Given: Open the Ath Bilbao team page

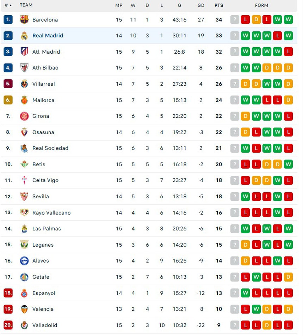Looking at the screenshot, I should point(45,68).
